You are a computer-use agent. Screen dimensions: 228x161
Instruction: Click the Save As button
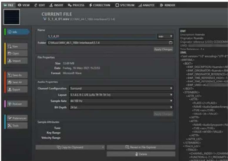17,75
